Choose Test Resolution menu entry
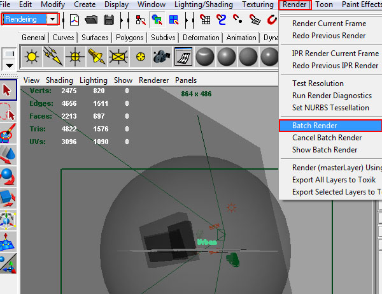Image resolution: width=382 pixels, height=294 pixels. pyautogui.click(x=318, y=84)
